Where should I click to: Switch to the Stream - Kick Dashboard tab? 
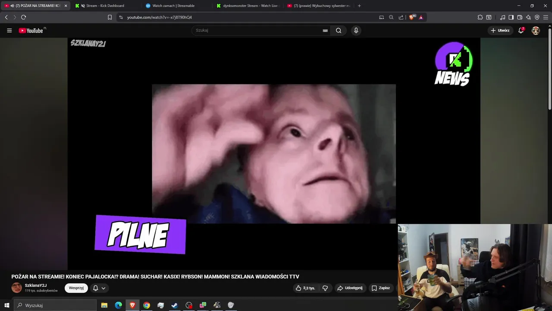coord(105,6)
